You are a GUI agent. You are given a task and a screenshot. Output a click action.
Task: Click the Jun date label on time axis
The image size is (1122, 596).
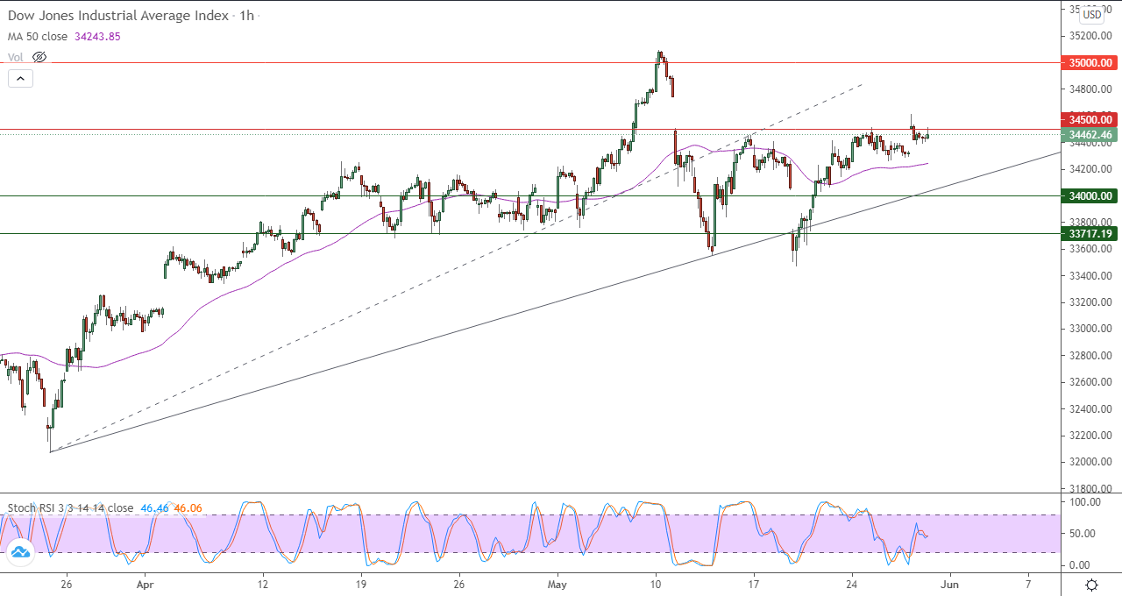pyautogui.click(x=950, y=584)
